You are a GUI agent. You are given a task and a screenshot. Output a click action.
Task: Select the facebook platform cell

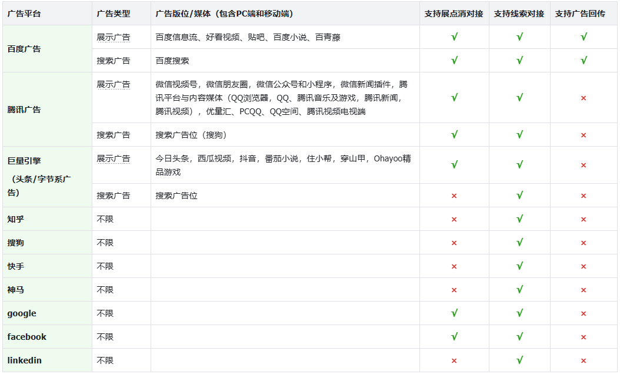point(48,337)
